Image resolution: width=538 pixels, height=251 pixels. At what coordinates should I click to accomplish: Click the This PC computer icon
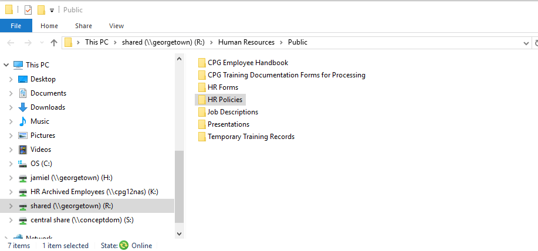click(18, 65)
